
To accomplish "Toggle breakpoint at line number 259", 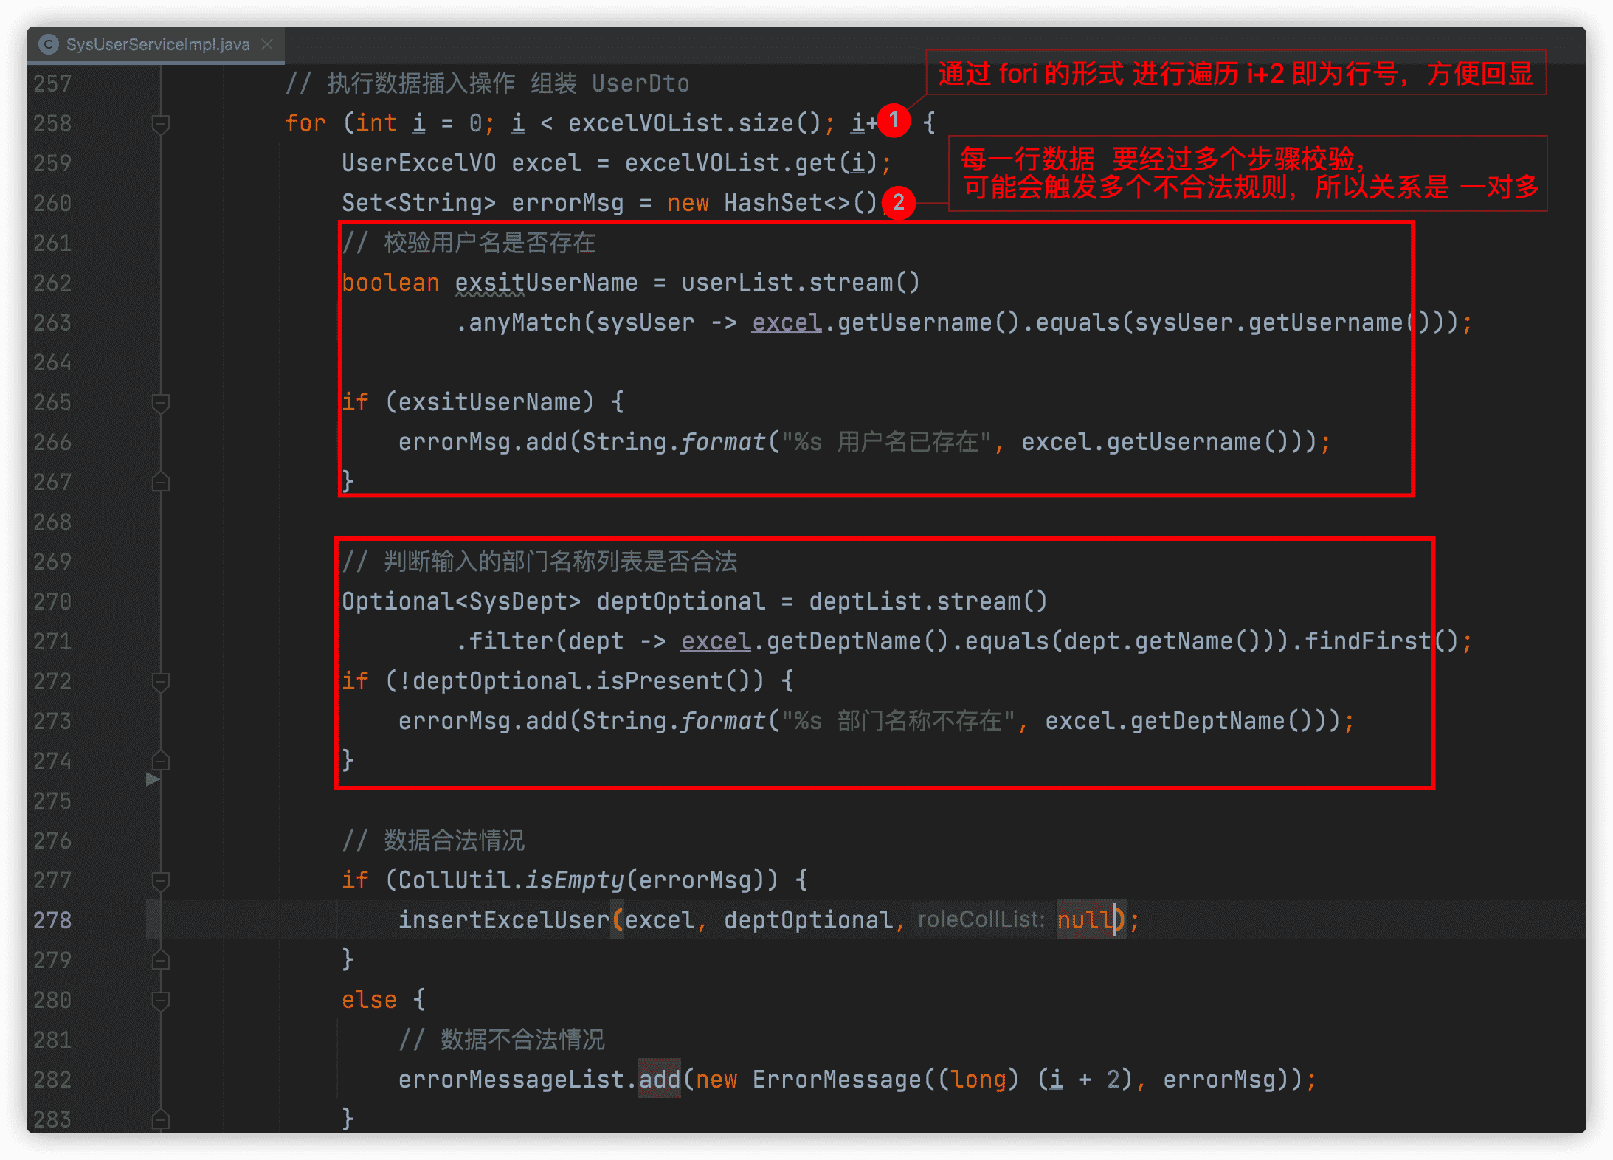I will click(52, 163).
